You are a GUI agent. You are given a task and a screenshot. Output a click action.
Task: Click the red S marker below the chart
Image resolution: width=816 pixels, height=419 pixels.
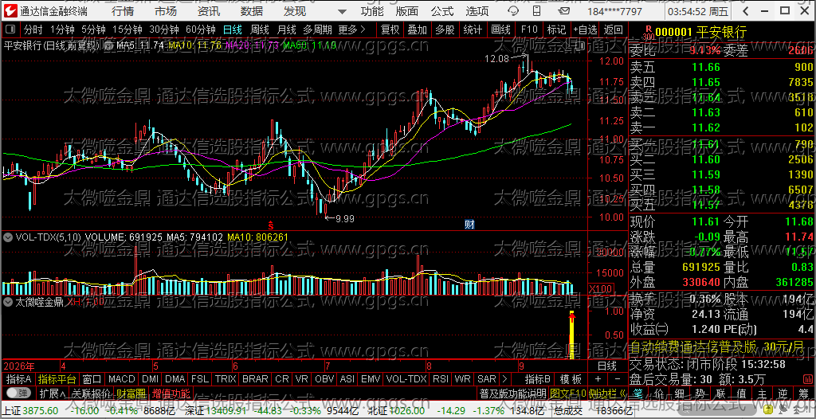click(x=271, y=225)
